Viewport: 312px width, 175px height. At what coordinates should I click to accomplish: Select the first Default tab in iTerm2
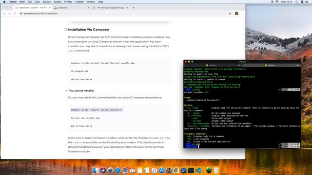(x=213, y=65)
